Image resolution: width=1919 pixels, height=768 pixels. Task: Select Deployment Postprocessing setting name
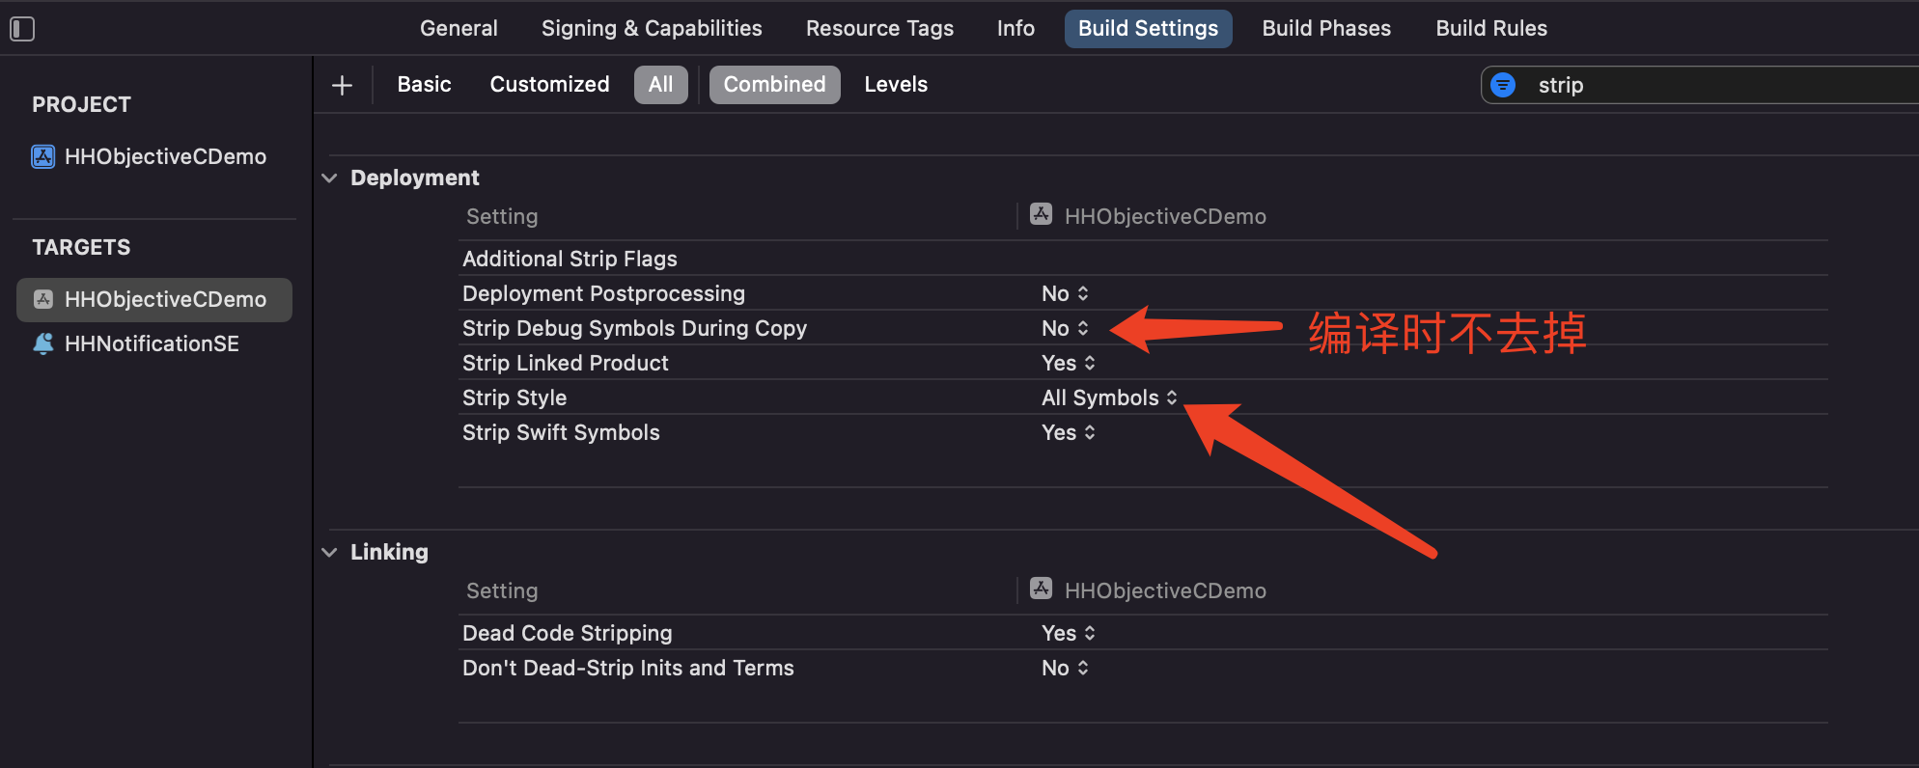(x=603, y=293)
